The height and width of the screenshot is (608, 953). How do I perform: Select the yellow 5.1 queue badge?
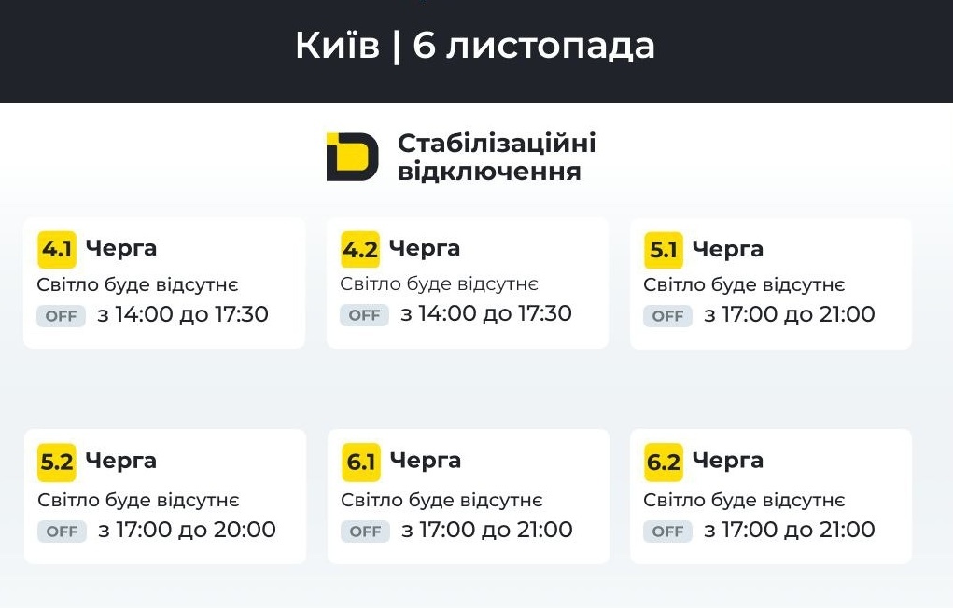coord(663,250)
